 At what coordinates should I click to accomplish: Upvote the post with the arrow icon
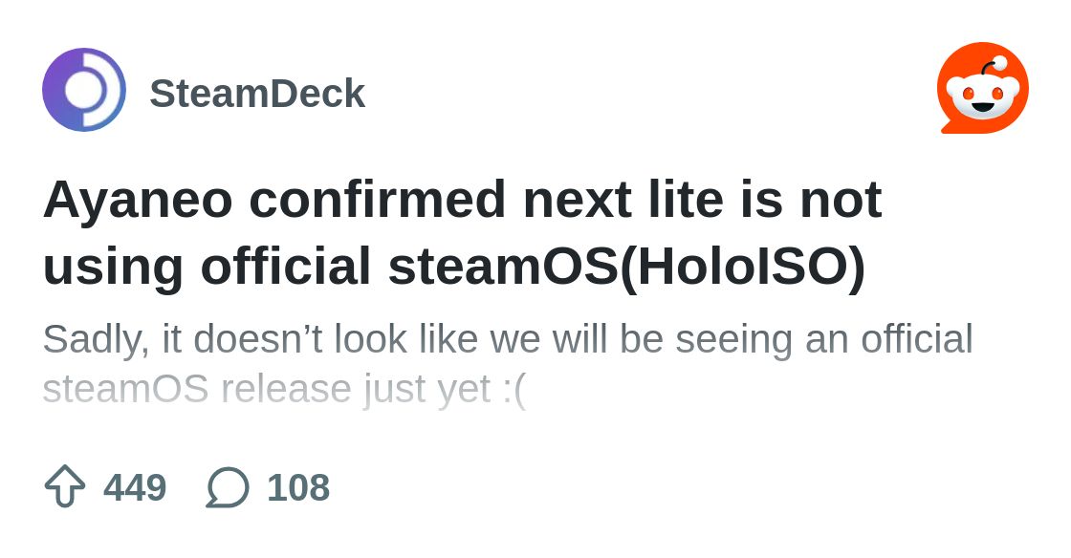click(65, 486)
